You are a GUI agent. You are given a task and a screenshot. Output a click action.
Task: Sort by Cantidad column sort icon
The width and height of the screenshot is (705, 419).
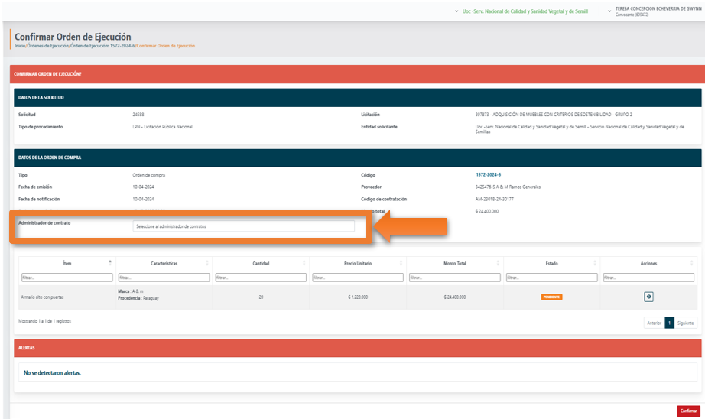pyautogui.click(x=304, y=263)
